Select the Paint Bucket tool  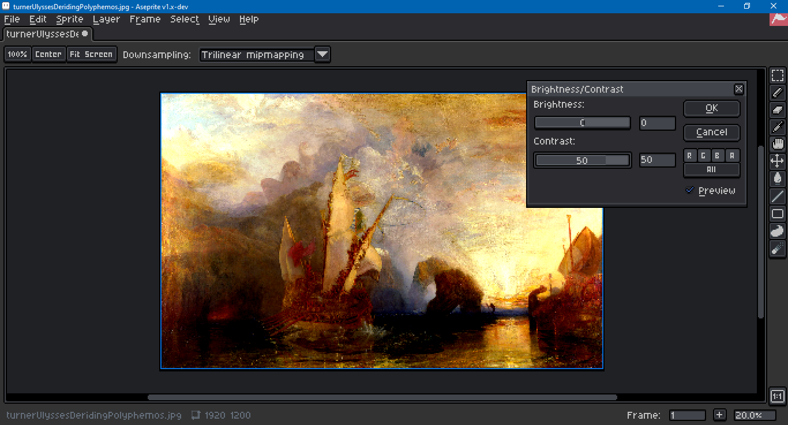[x=778, y=179]
